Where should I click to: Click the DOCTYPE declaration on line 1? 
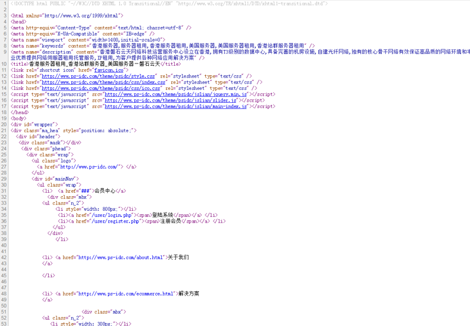(169, 4)
